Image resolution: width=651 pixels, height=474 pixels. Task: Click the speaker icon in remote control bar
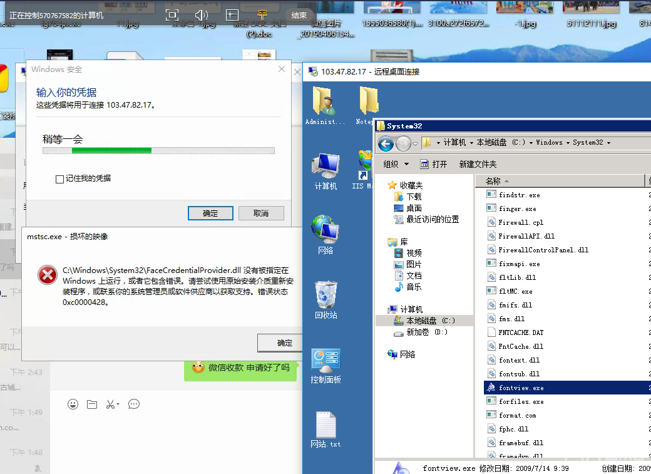tap(202, 16)
